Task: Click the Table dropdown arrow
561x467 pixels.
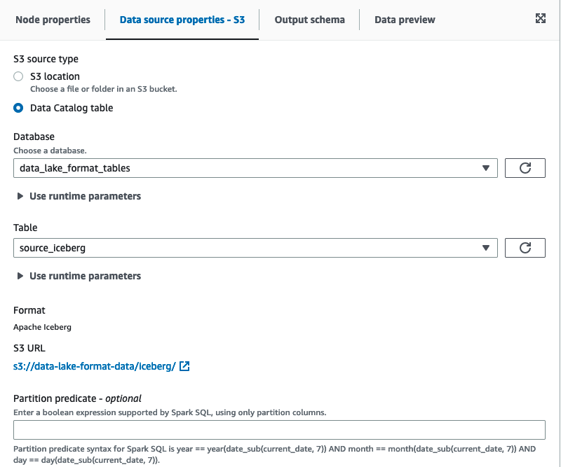Action: 486,248
